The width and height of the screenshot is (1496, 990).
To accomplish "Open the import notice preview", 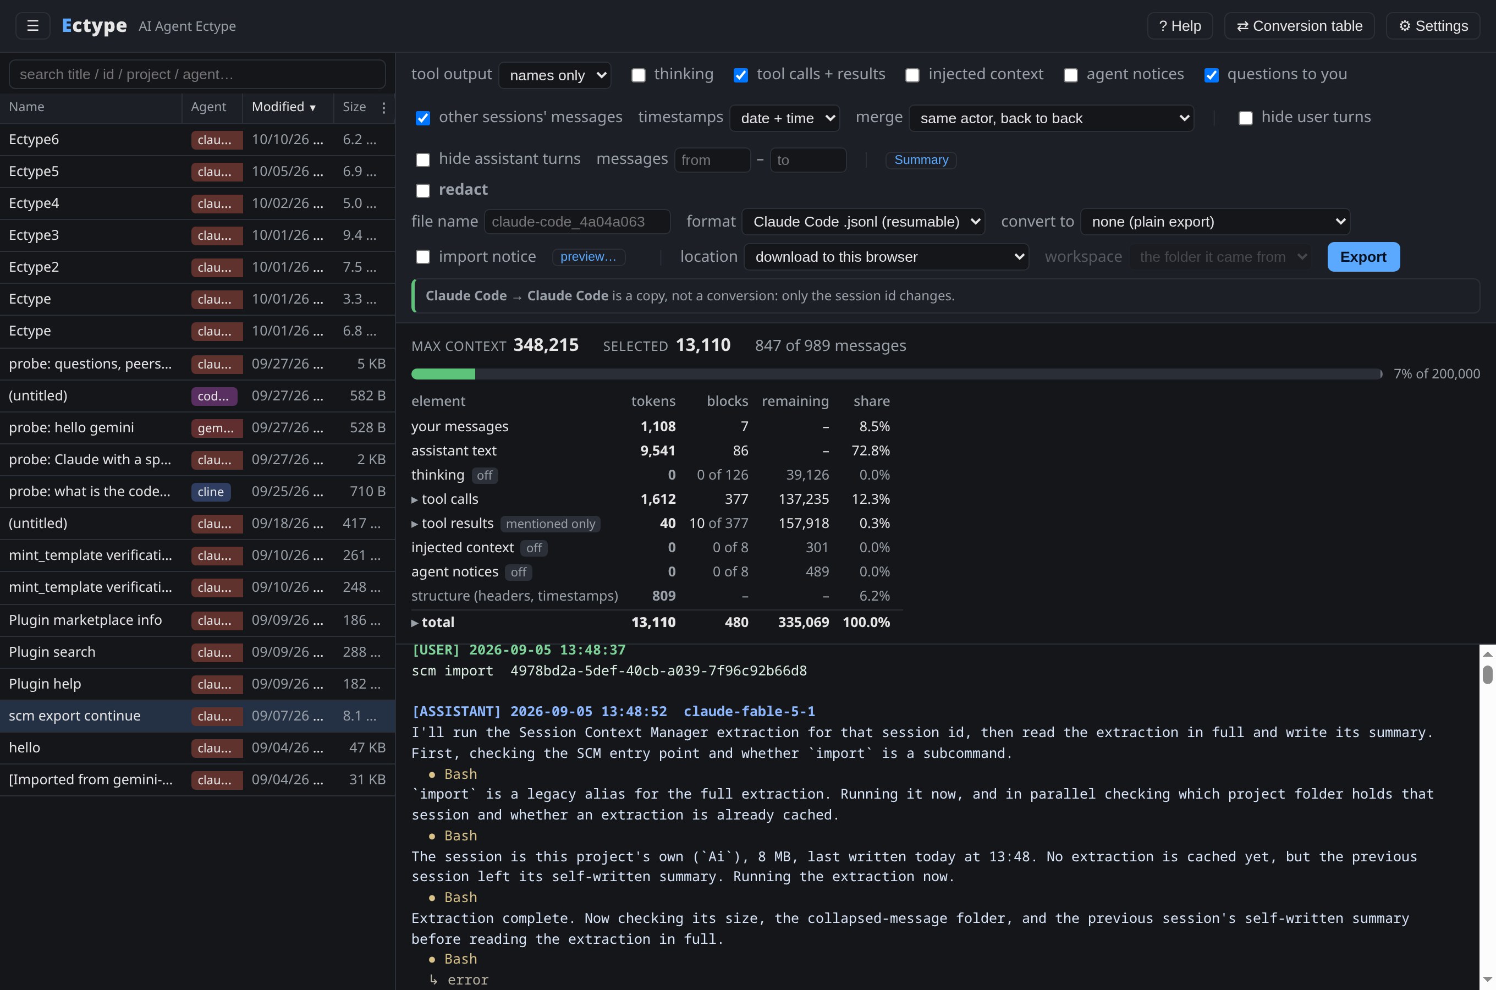I will 588,257.
